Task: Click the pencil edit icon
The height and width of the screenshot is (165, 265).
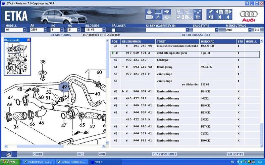Action: click(x=158, y=17)
